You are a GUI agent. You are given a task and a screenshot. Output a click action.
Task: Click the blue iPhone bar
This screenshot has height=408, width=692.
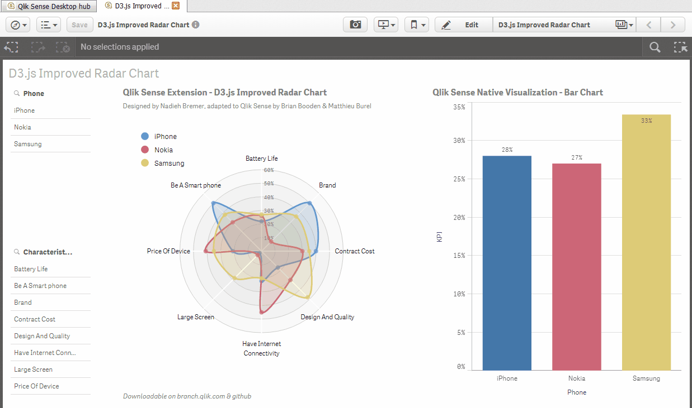507,263
